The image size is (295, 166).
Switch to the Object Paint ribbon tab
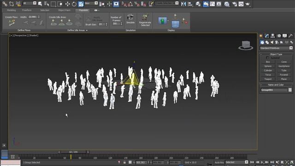(x=64, y=10)
